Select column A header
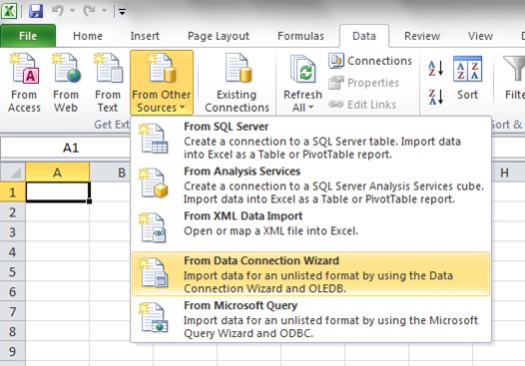 57,173
